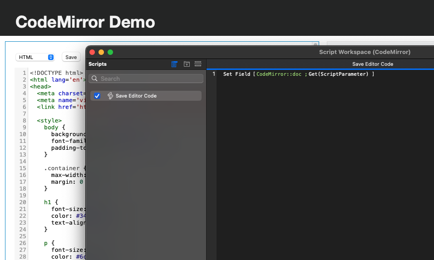Image resolution: width=434 pixels, height=260 pixels.
Task: Click the scripts menu filter icon
Action: (x=174, y=64)
